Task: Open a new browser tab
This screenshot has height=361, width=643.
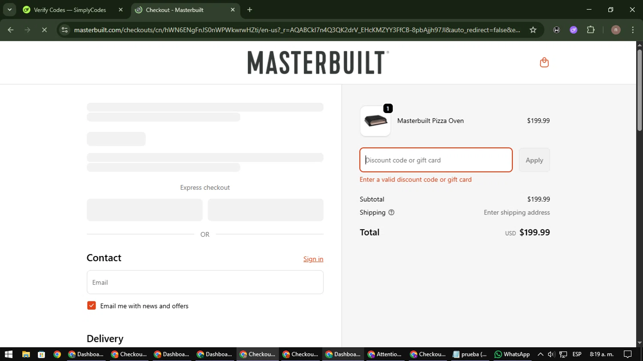Action: click(250, 9)
